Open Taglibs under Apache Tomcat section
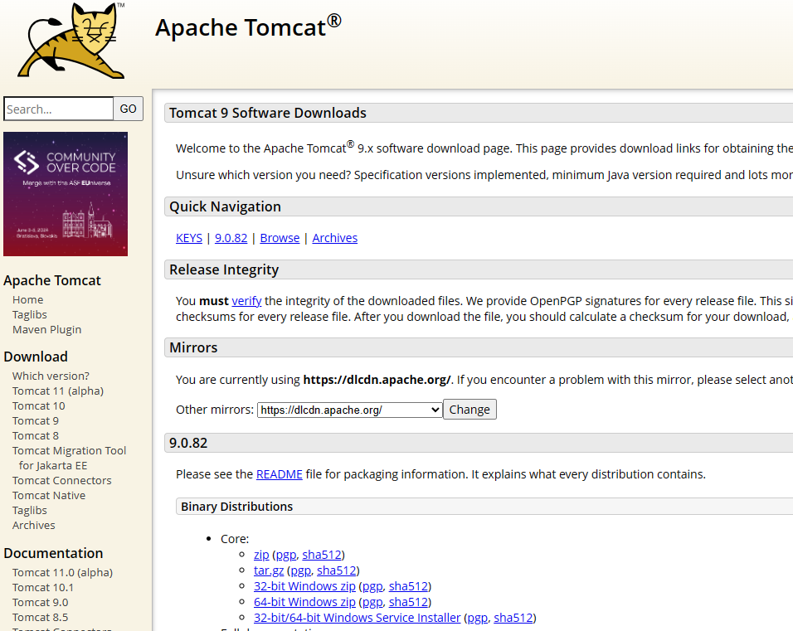Screen dimensions: 793x631 pos(29,314)
